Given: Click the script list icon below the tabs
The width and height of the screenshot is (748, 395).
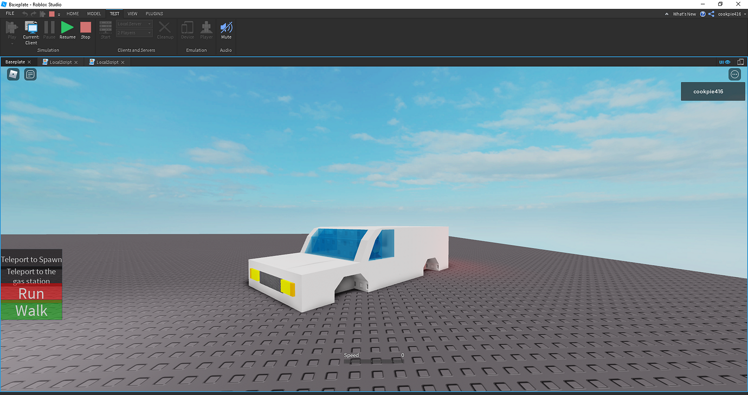Looking at the screenshot, I should pyautogui.click(x=30, y=74).
